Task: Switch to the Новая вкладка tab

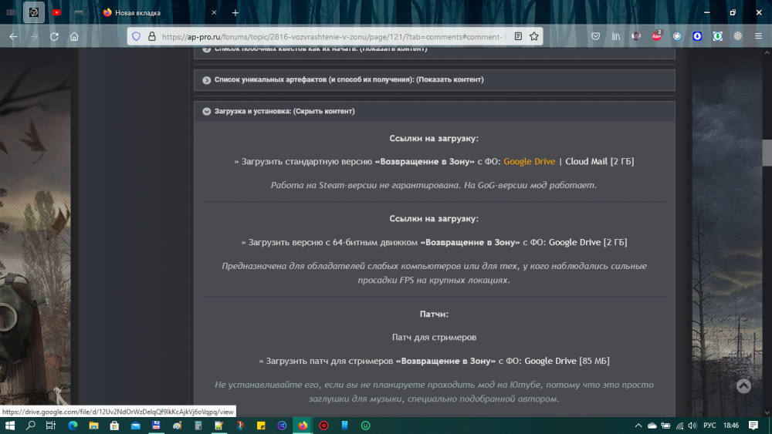Action: (x=160, y=13)
